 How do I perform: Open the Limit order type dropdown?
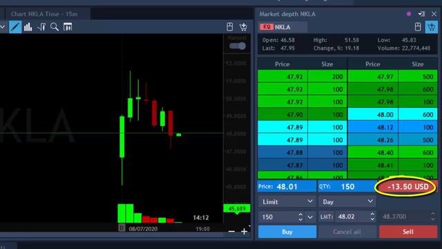(x=287, y=202)
